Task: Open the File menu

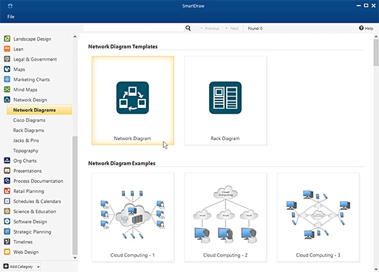Action: (x=11, y=16)
